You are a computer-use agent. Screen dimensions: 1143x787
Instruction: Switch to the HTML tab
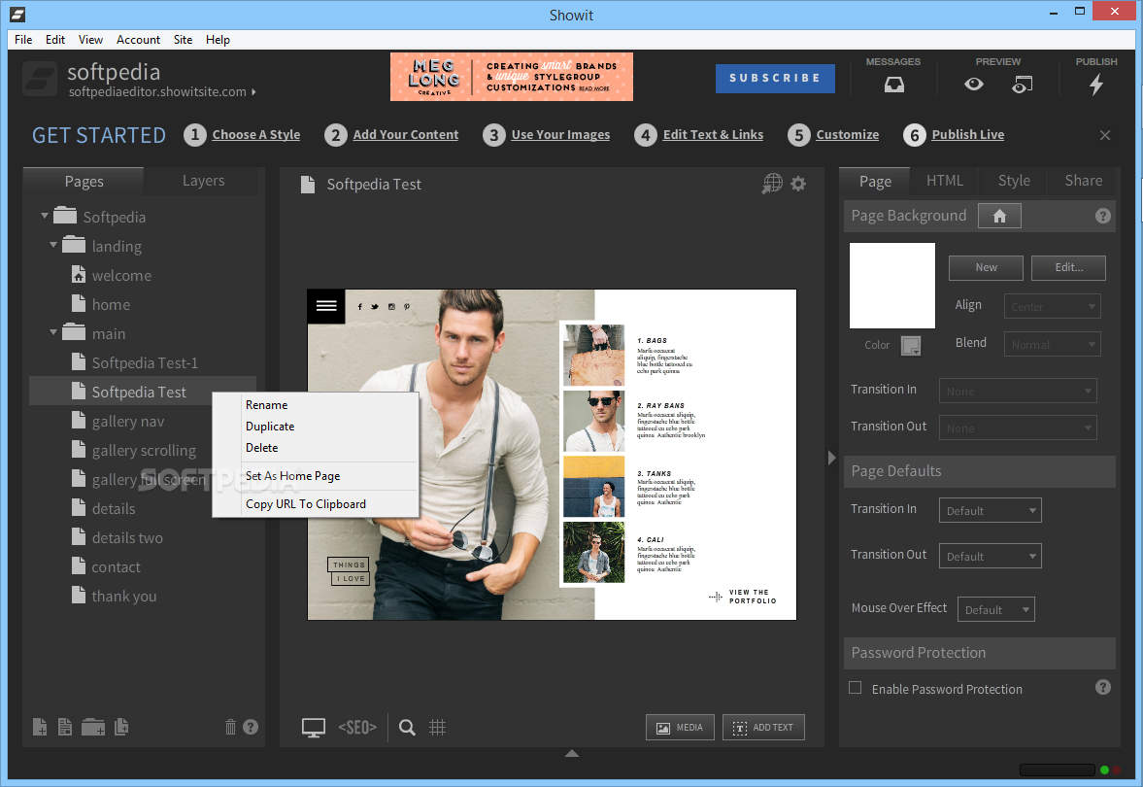point(945,181)
